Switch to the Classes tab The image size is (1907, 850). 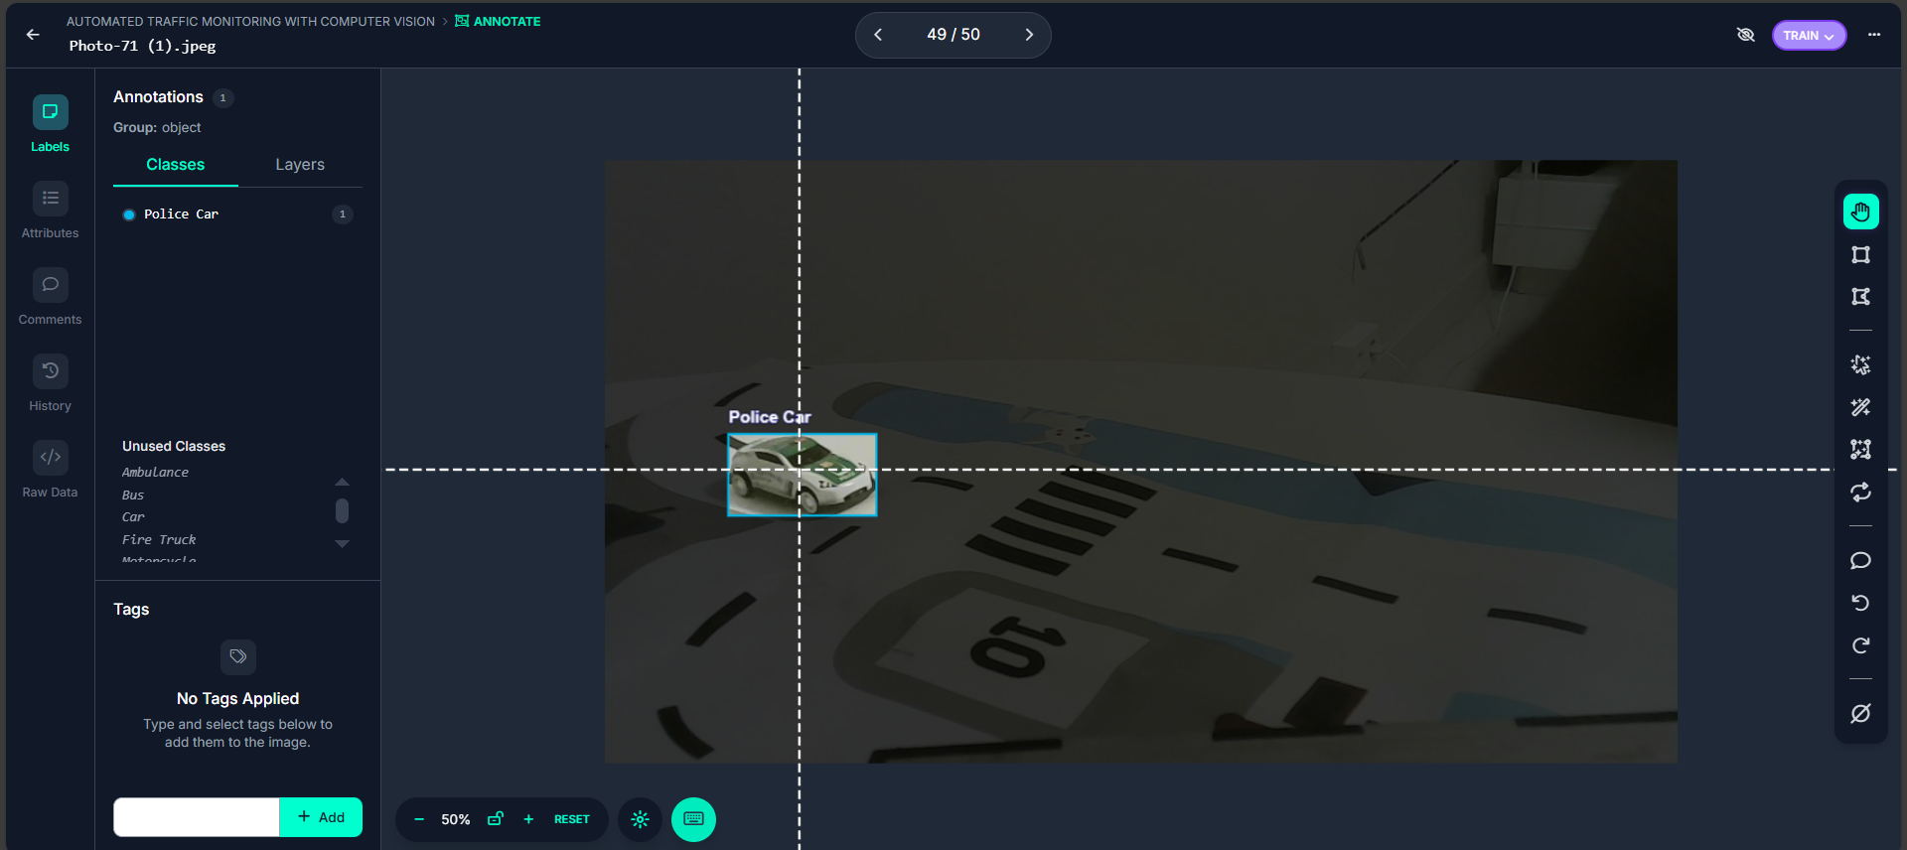click(175, 165)
